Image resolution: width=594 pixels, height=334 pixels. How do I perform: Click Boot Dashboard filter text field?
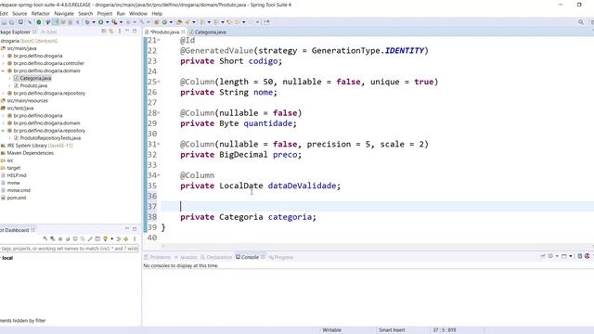[x=70, y=249]
